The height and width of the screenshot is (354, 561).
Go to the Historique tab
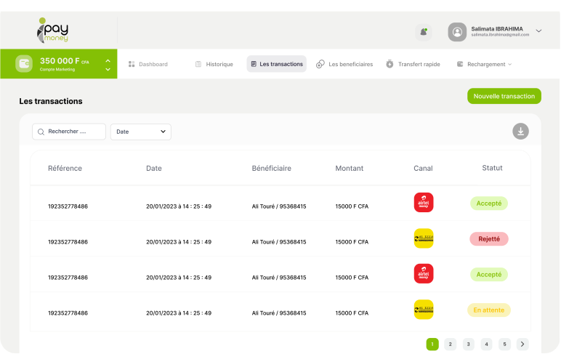pos(214,64)
